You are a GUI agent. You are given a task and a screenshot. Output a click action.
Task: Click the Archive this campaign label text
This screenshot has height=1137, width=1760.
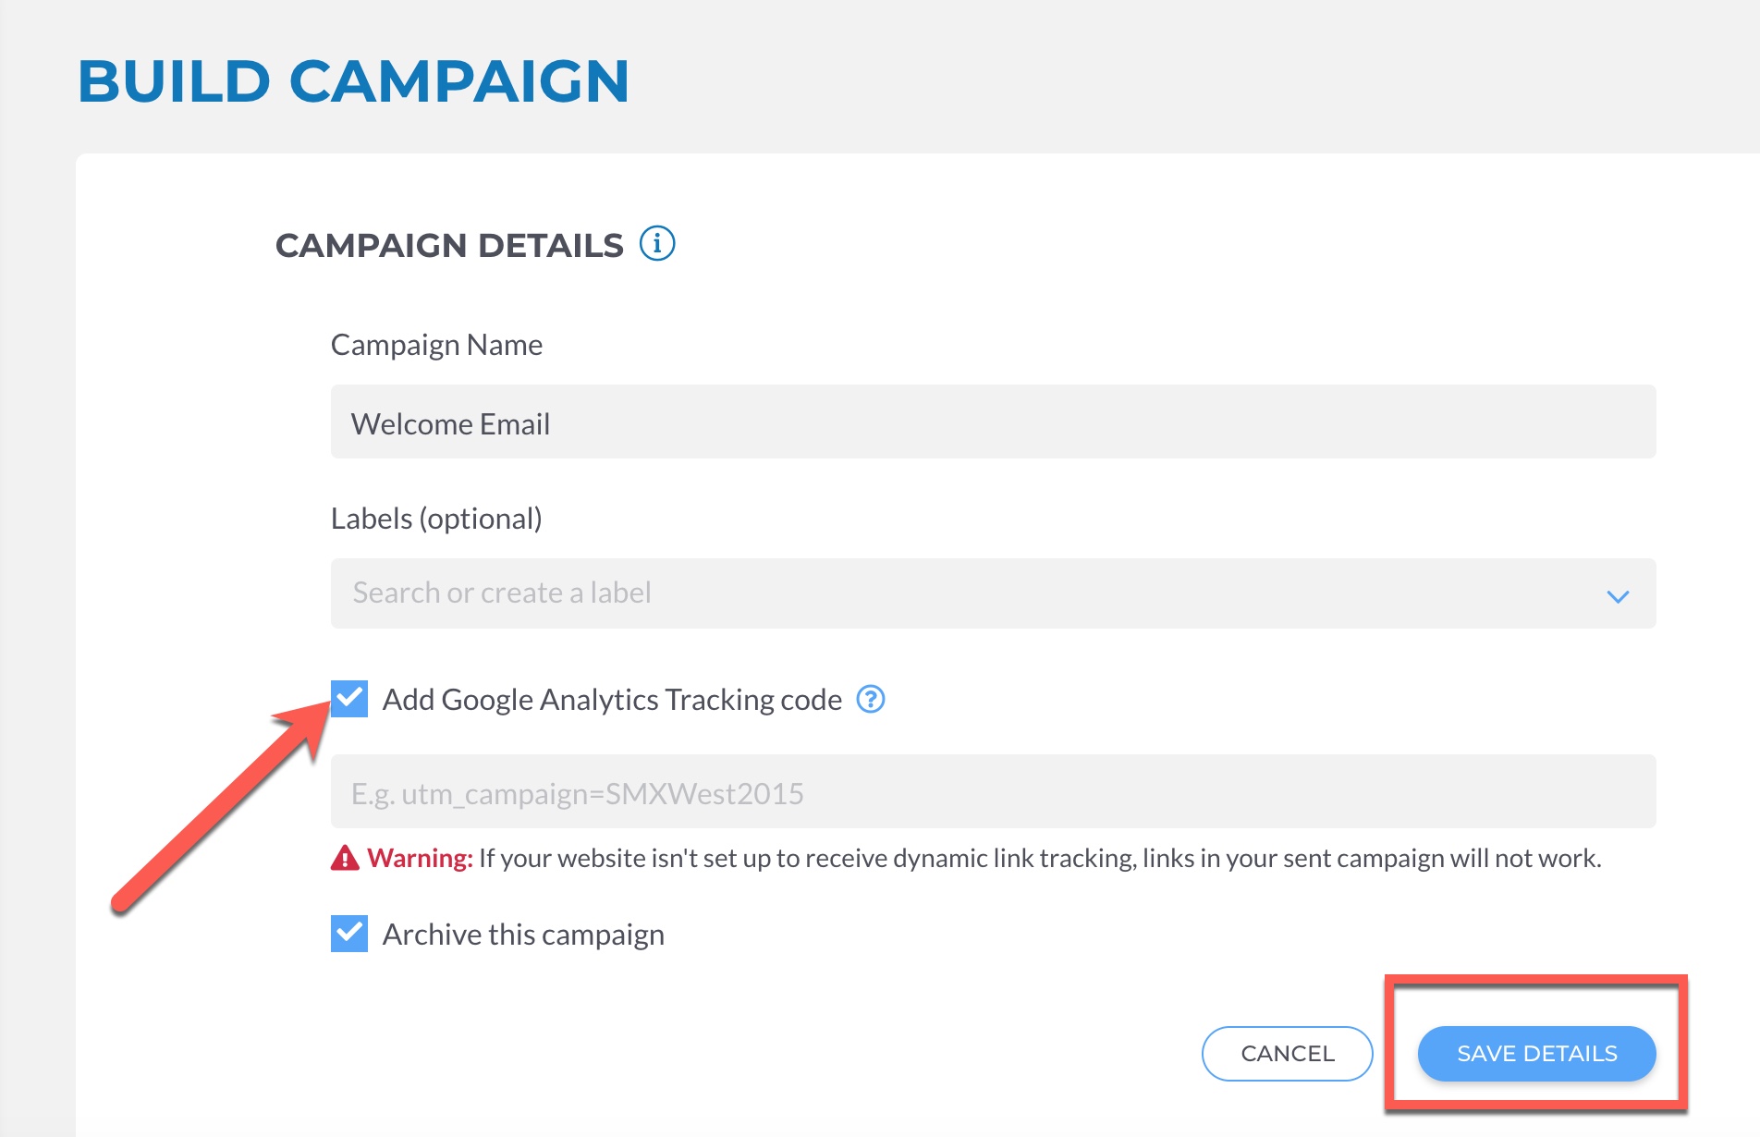pyautogui.click(x=523, y=935)
